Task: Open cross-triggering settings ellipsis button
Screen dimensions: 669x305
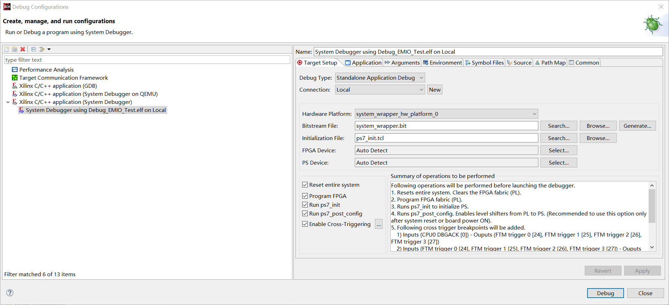Action: (x=378, y=224)
